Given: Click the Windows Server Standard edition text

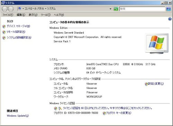Looking at the screenshot, I should pyautogui.click(x=69, y=33).
